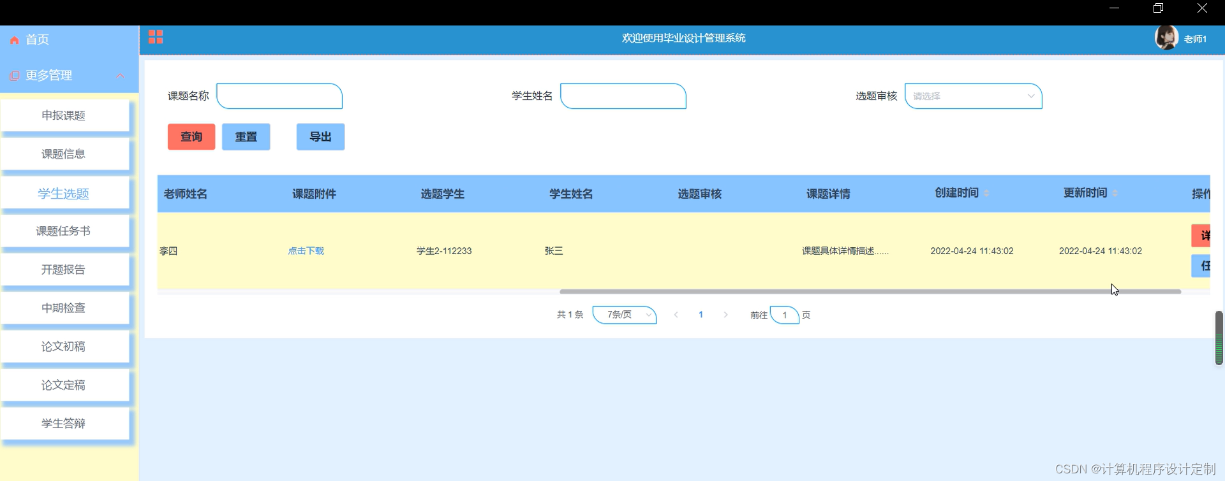
Task: Open the 课题信息 menu item
Action: coord(64,154)
